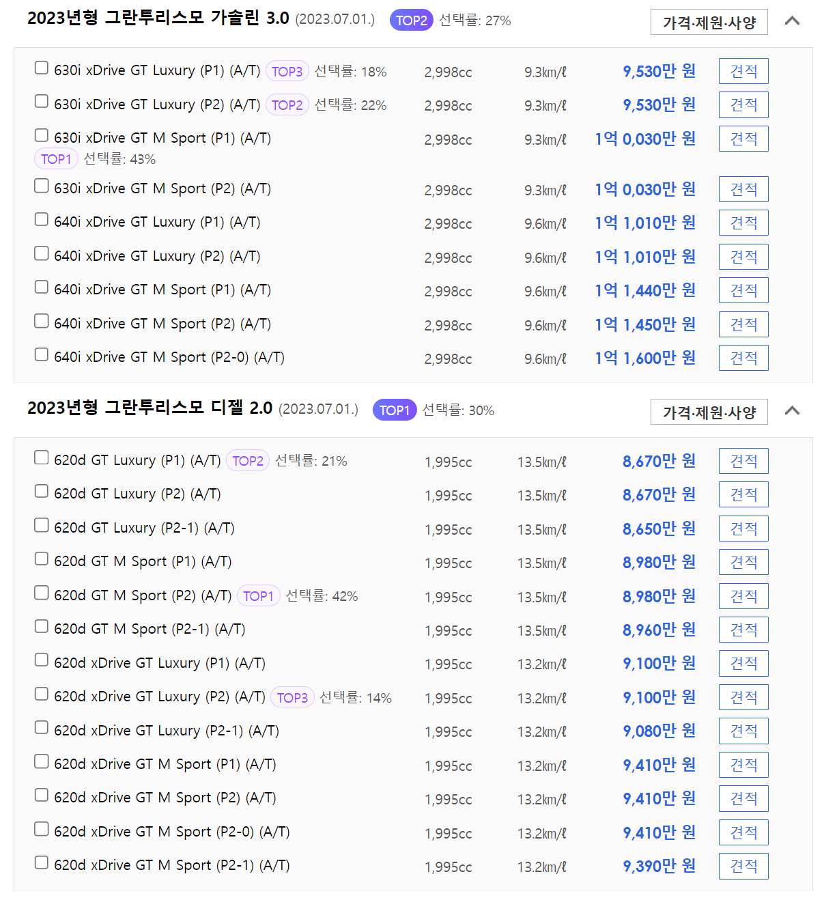Screen dimensions: 824x900
Task: Click TOP1 badge under 630i M Sport (P1)
Action: click(x=56, y=159)
